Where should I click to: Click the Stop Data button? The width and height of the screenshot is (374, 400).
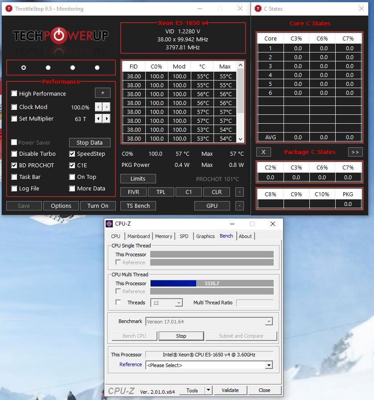click(x=90, y=142)
